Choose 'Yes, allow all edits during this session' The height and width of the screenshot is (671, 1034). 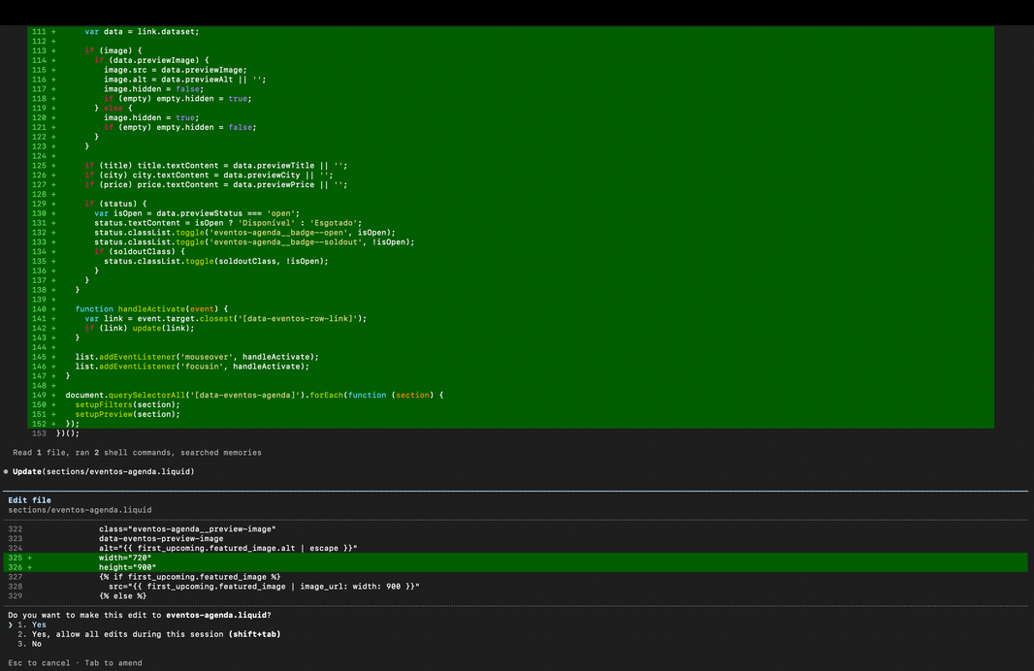click(149, 634)
